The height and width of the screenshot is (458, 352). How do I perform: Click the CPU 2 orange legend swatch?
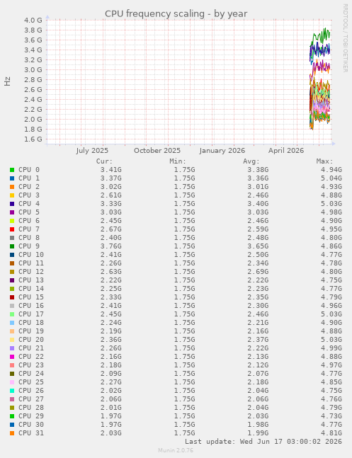[12, 187]
